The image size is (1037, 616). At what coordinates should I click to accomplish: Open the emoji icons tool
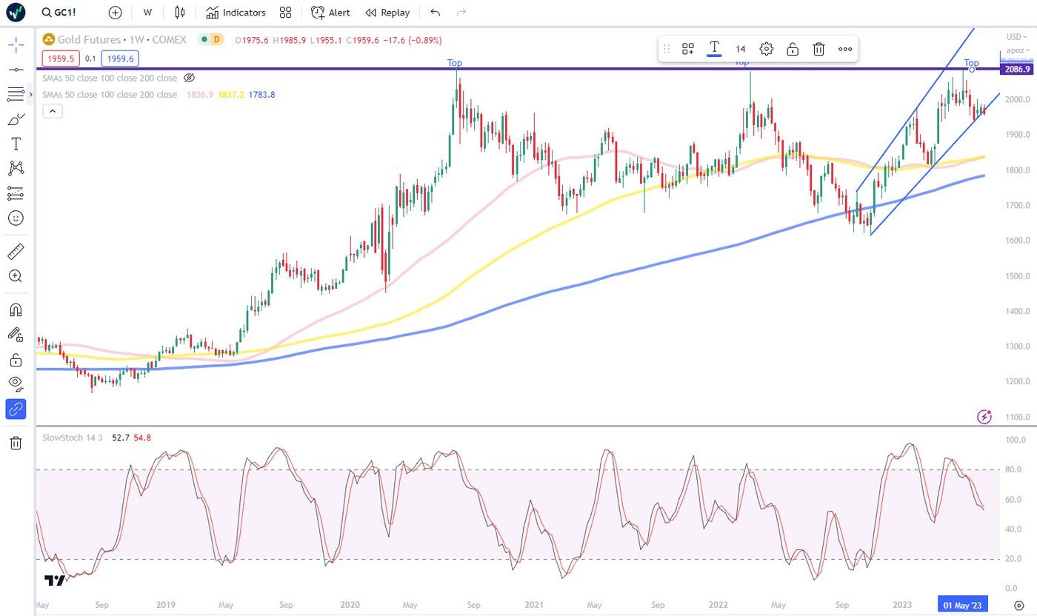(x=16, y=218)
